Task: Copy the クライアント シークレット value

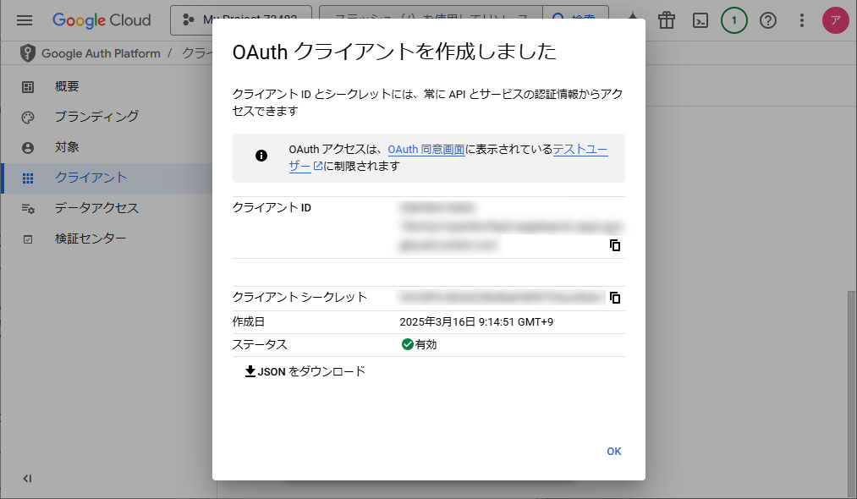Action: tap(615, 298)
